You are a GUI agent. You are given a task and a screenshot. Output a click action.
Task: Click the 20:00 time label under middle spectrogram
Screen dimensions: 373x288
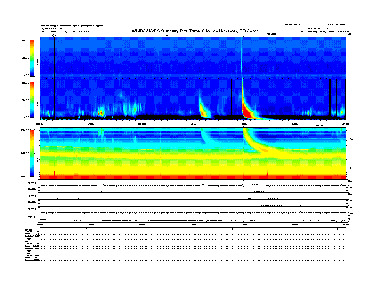tap(295, 124)
